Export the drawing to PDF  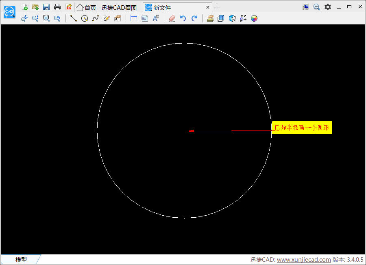[x=68, y=7]
